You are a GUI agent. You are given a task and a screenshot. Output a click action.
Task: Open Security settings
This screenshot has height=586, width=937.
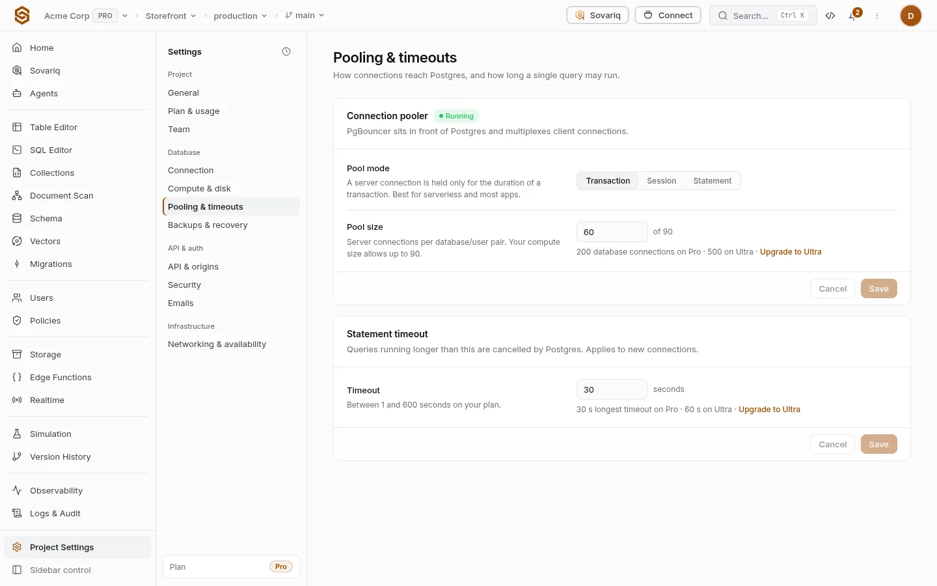pyautogui.click(x=231, y=285)
